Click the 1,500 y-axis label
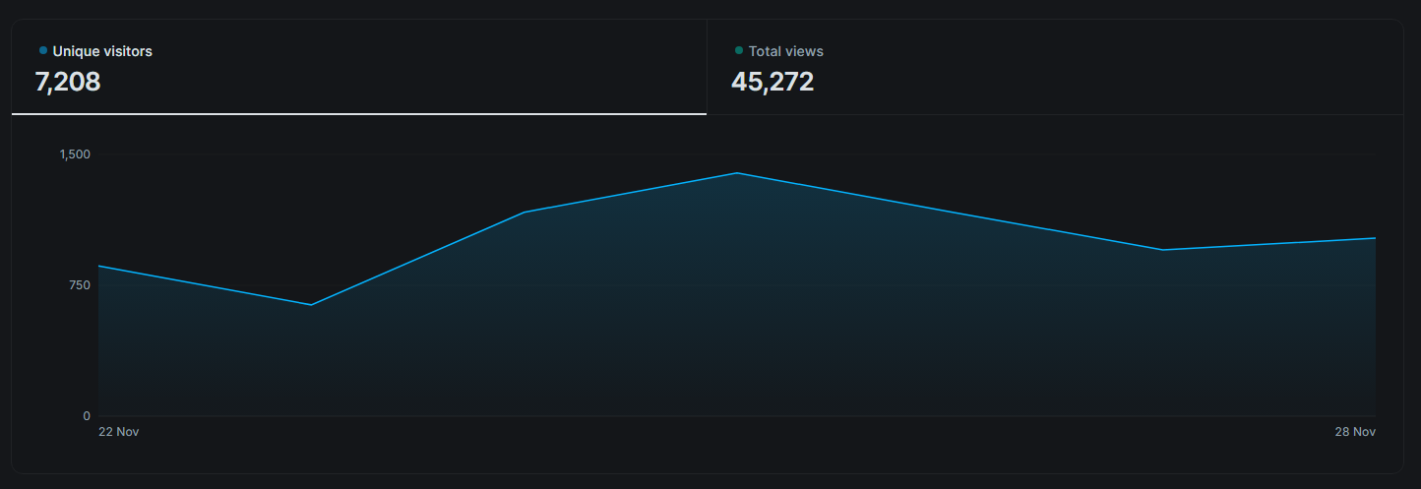This screenshot has width=1421, height=489. pos(75,154)
